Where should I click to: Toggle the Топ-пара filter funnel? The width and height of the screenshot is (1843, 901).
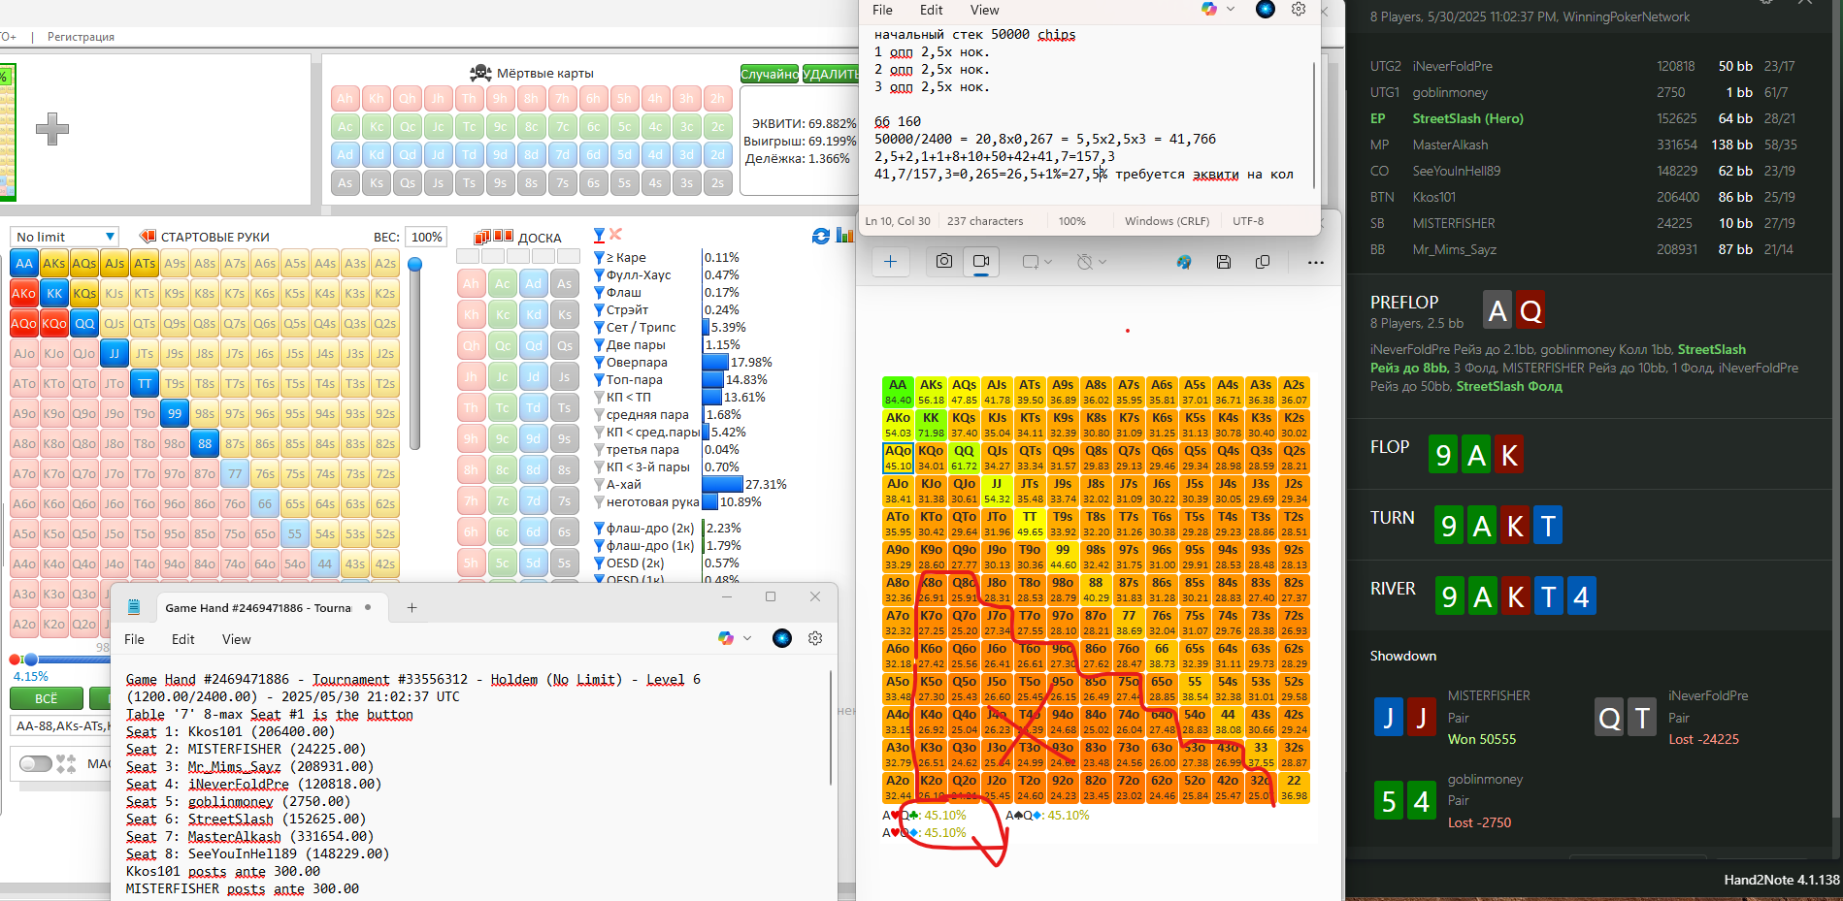[599, 380]
